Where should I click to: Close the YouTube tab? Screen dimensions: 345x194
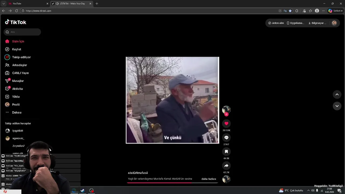pyautogui.click(x=47, y=4)
